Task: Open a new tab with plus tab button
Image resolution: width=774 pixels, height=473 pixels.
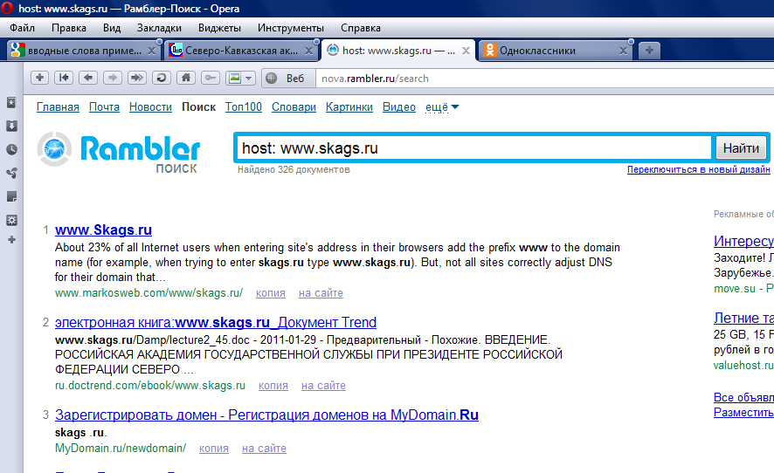Action: pos(649,51)
